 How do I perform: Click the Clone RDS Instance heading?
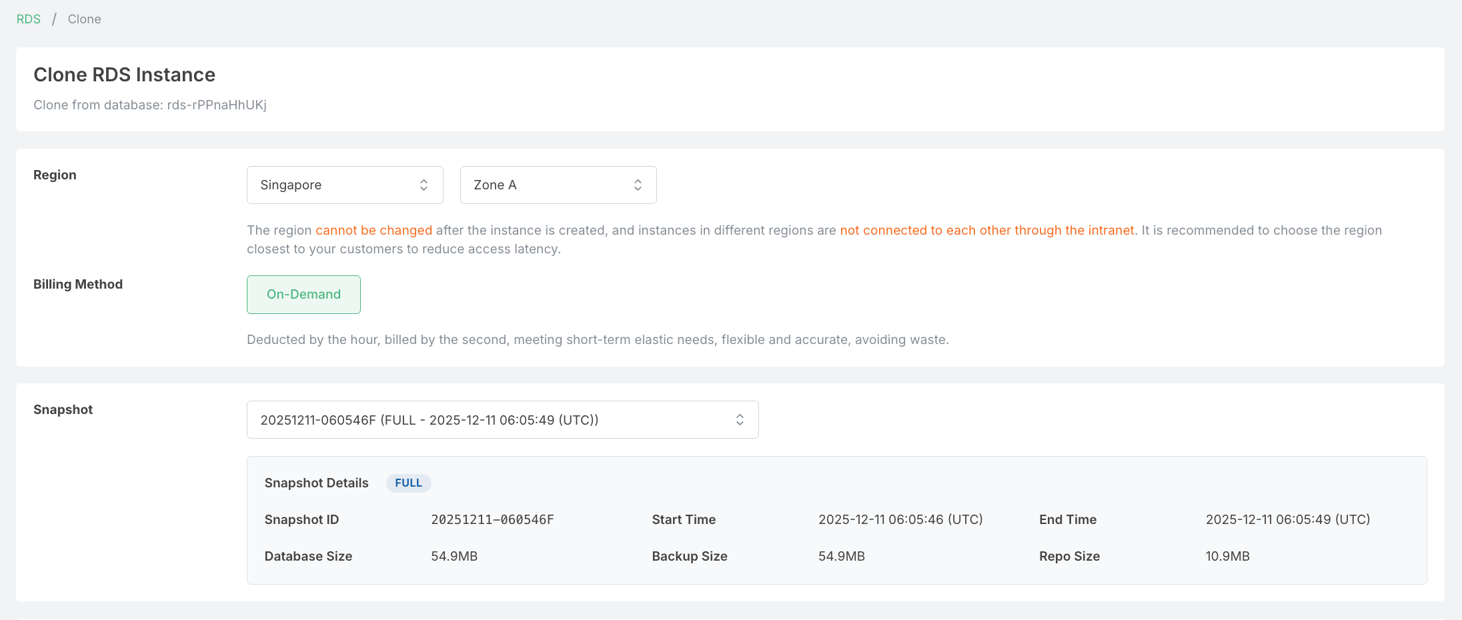coord(125,75)
